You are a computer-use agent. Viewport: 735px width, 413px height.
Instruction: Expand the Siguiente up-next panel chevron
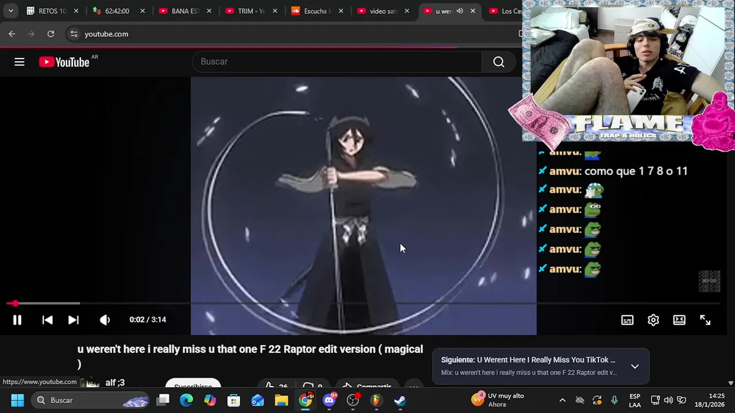635,366
